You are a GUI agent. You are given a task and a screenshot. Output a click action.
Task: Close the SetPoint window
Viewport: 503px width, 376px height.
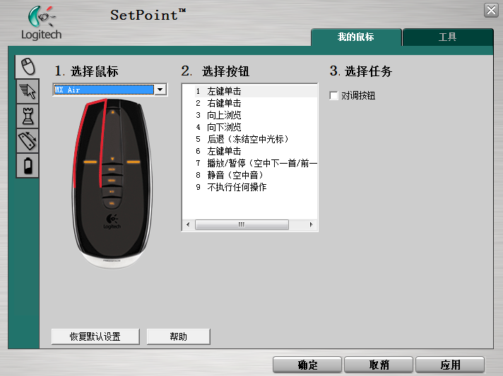tap(491, 11)
